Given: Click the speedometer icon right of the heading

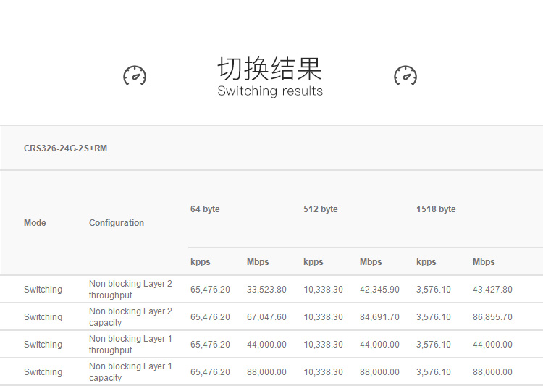Looking at the screenshot, I should [405, 75].
